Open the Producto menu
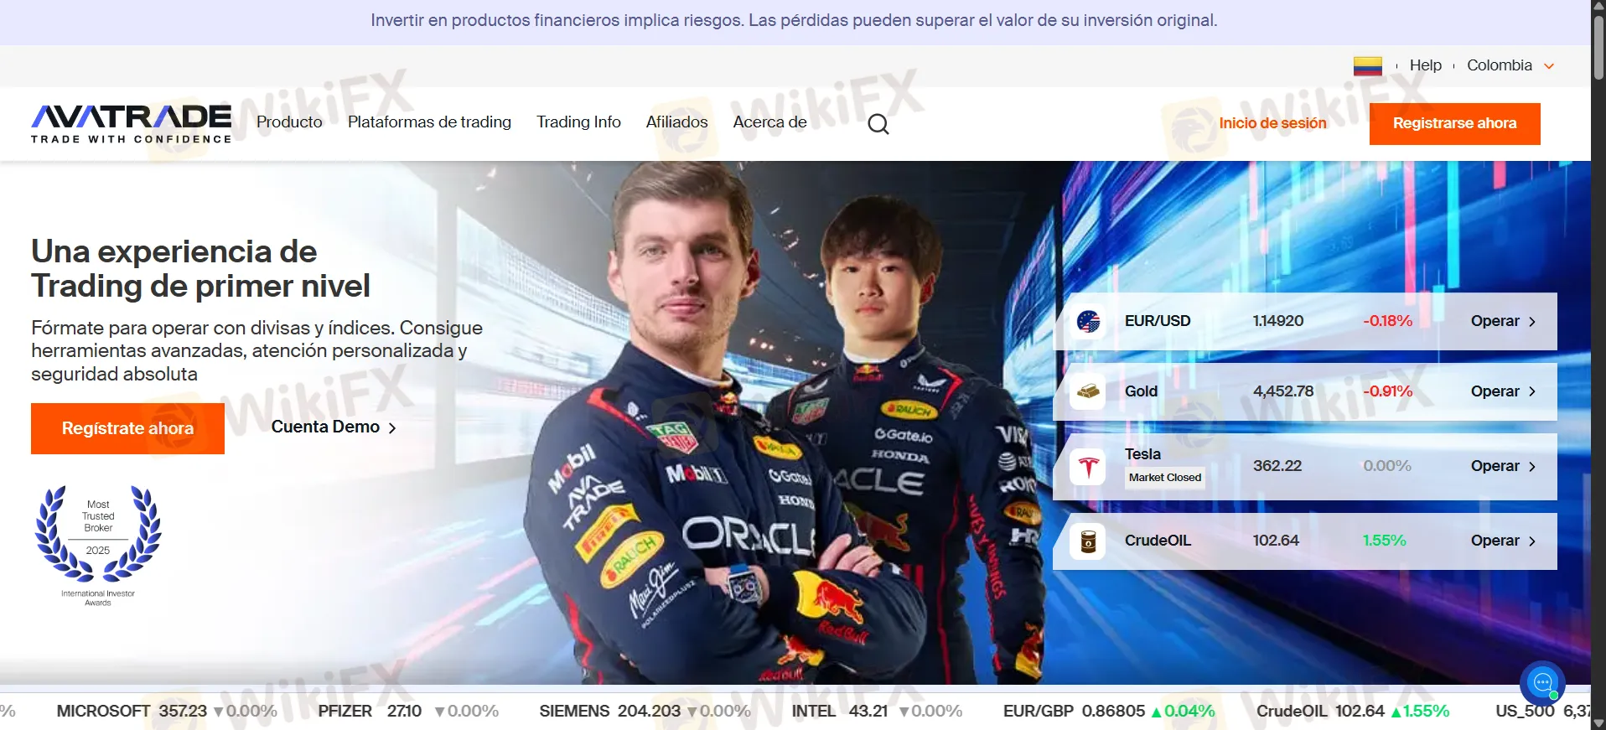The height and width of the screenshot is (730, 1606). click(289, 122)
